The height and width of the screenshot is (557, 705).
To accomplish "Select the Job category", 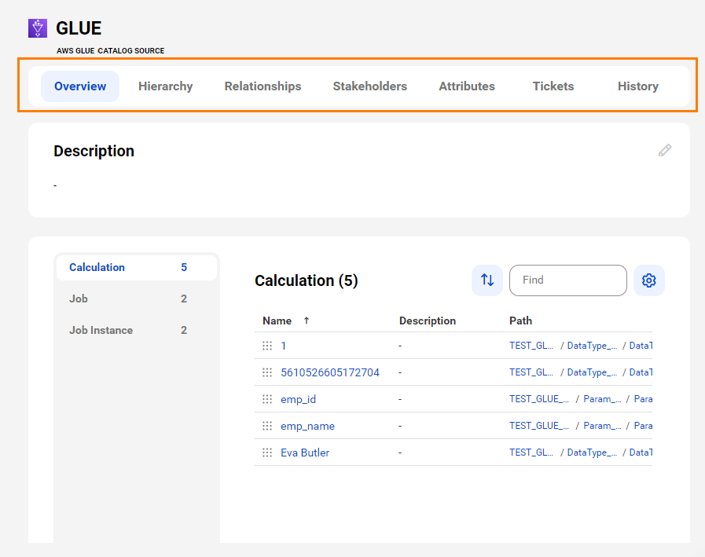I will 137,299.
